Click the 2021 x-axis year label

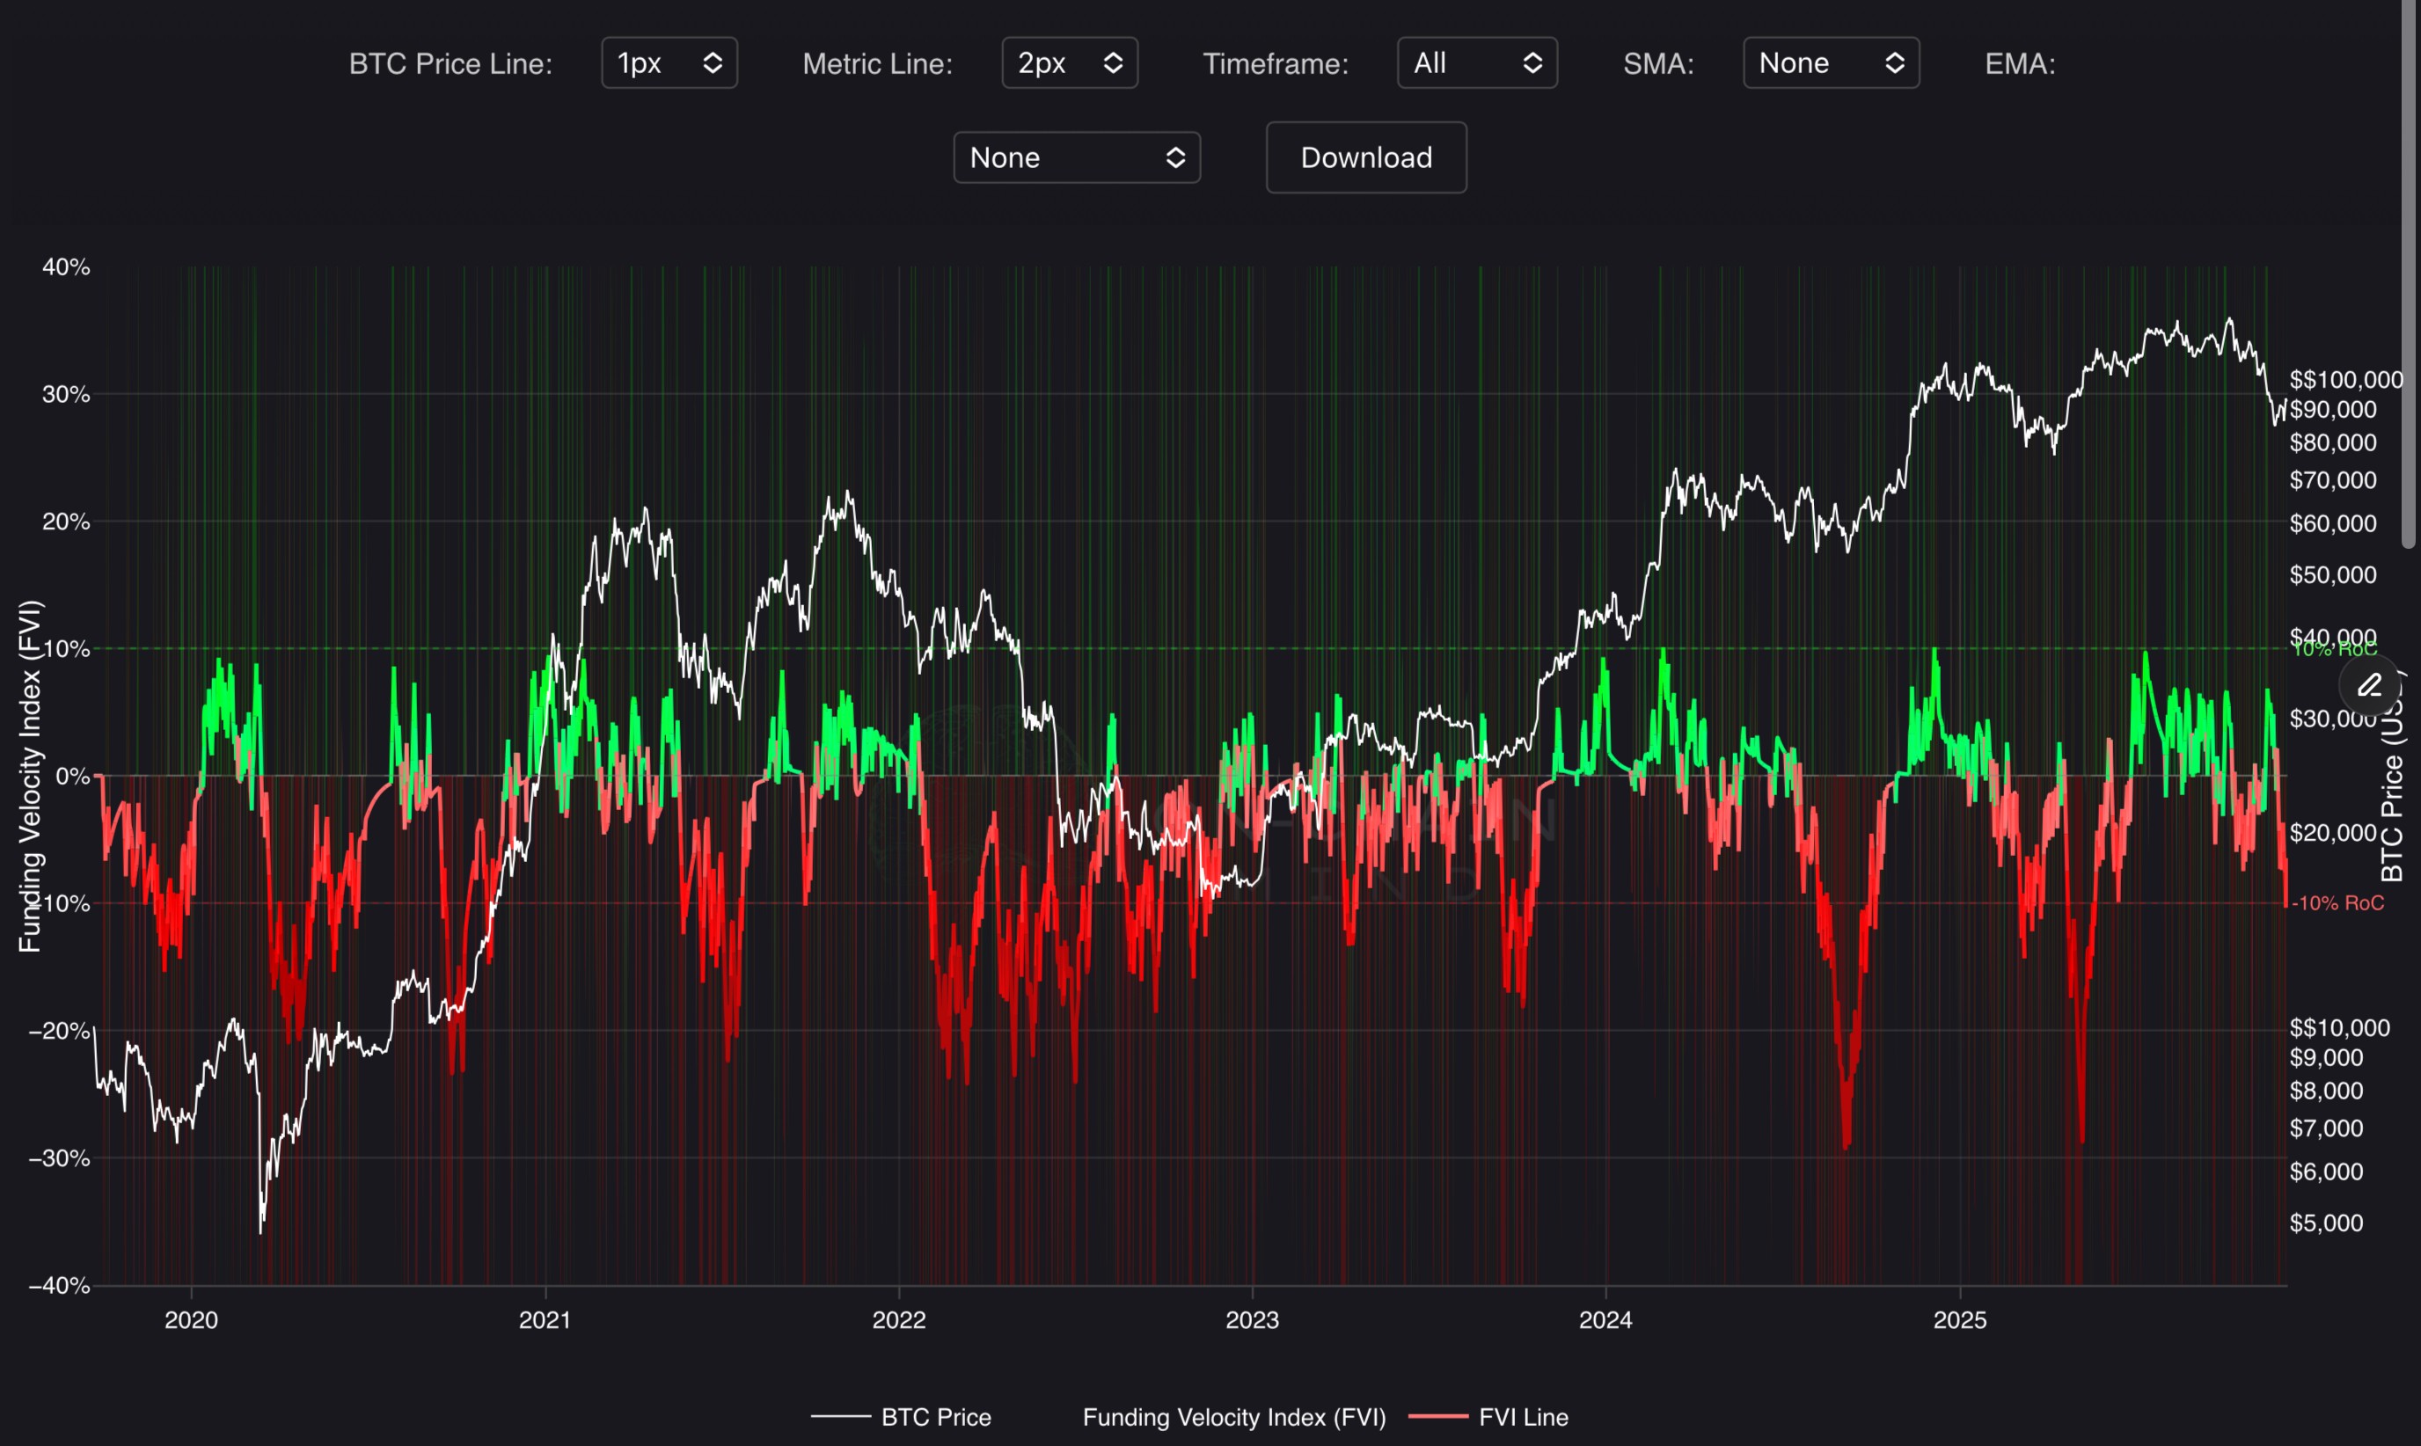coord(545,1320)
